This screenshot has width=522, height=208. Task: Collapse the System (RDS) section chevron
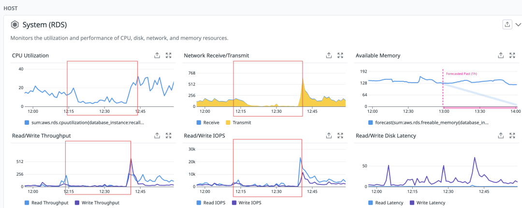pos(518,25)
